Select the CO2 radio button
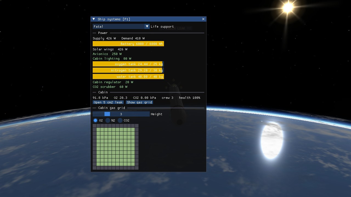Screen dimensions: 351x197 pos(120,120)
